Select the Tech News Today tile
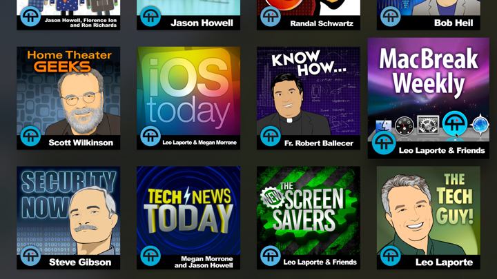The width and height of the screenshot is (497, 279). click(x=188, y=218)
